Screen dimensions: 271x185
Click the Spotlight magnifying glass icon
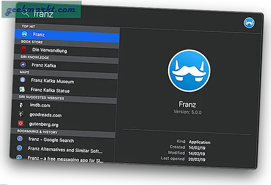[25, 13]
